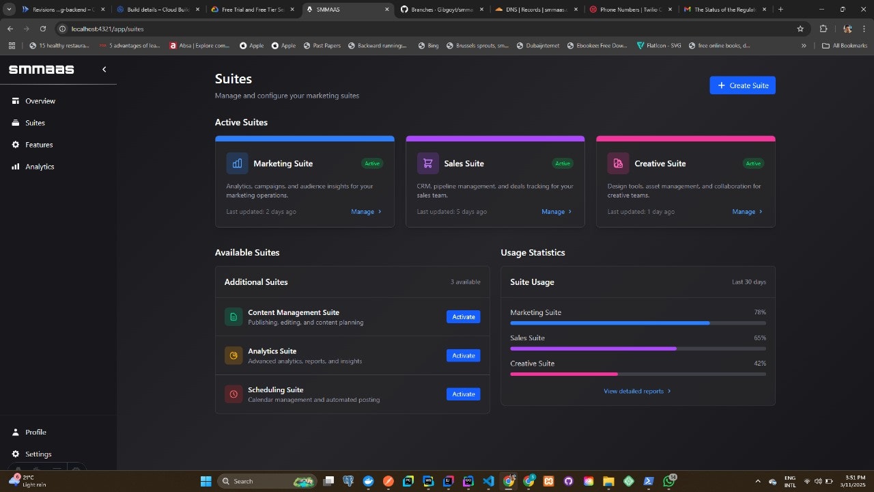Select Suites in the sidebar
This screenshot has width=874, height=492.
(x=58, y=123)
